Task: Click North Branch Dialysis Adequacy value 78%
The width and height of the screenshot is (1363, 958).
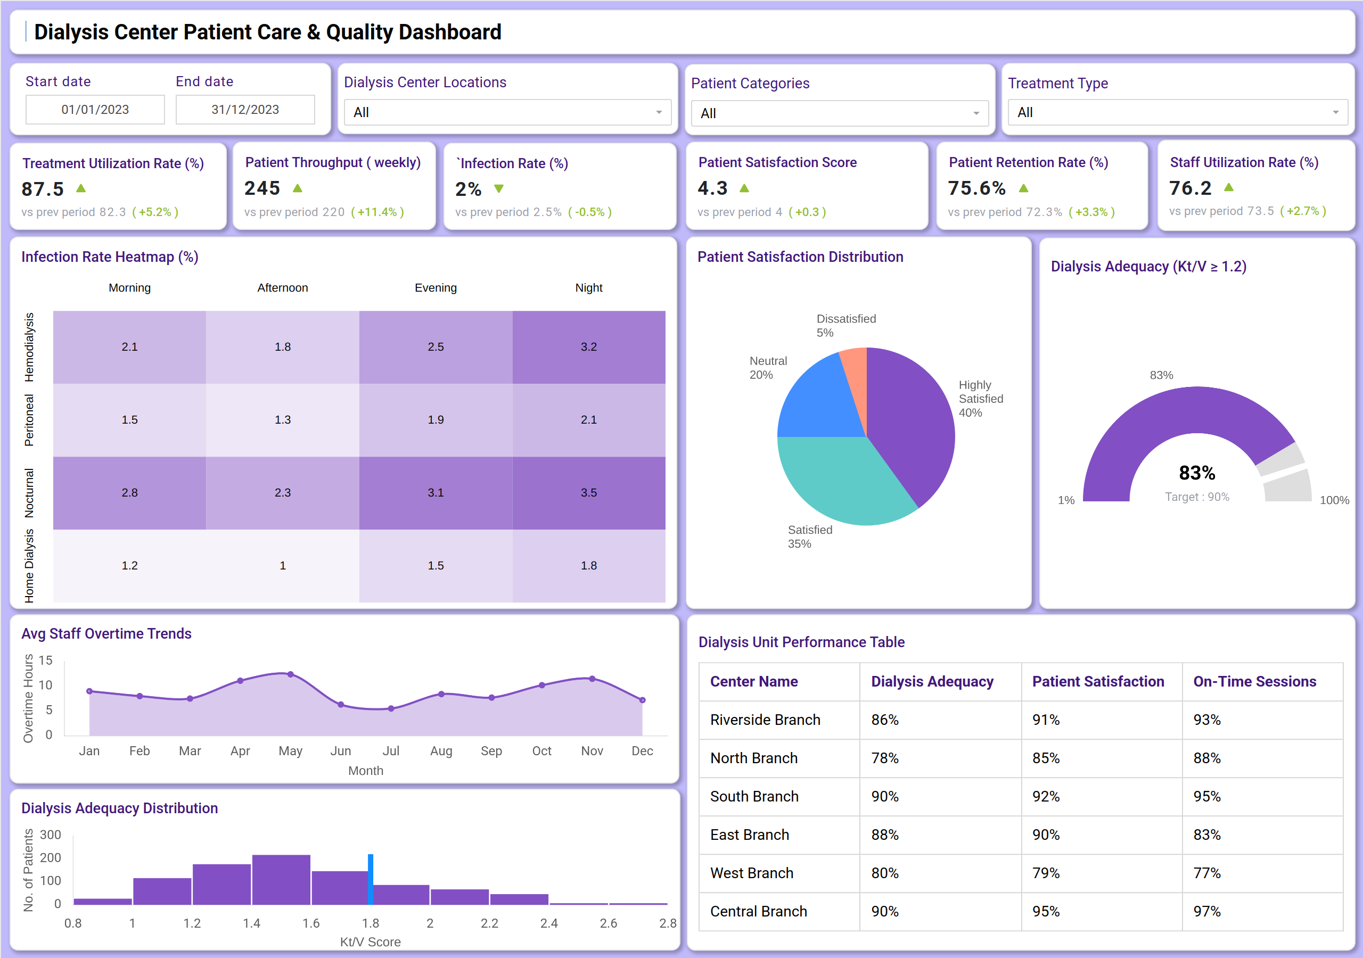Action: 884,758
